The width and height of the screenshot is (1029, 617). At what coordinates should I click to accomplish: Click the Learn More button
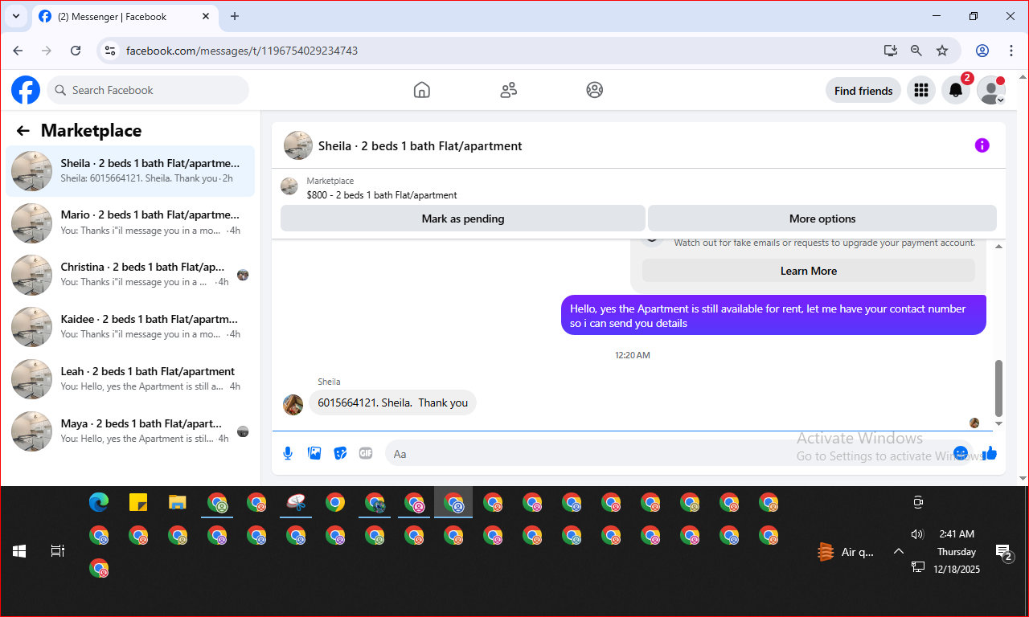click(x=809, y=271)
